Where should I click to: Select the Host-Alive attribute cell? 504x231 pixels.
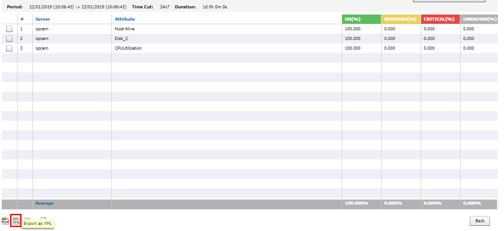(125, 29)
